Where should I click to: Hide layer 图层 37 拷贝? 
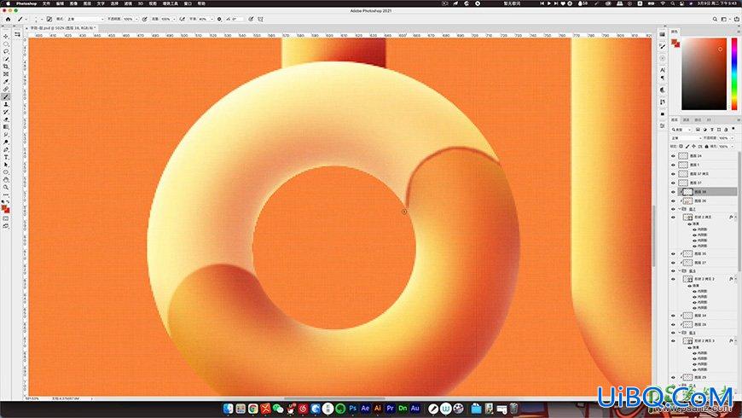[x=673, y=174]
